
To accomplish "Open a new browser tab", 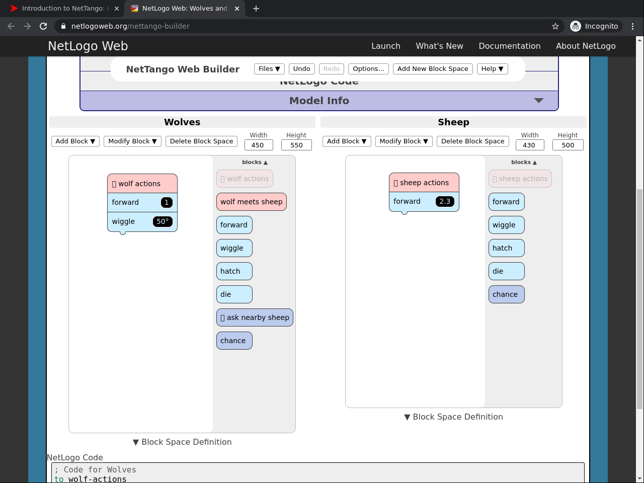I will pyautogui.click(x=256, y=9).
